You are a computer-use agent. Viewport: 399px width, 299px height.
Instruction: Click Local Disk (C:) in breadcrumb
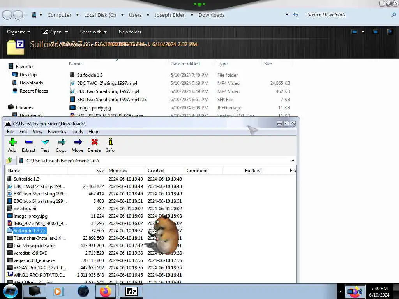100,15
